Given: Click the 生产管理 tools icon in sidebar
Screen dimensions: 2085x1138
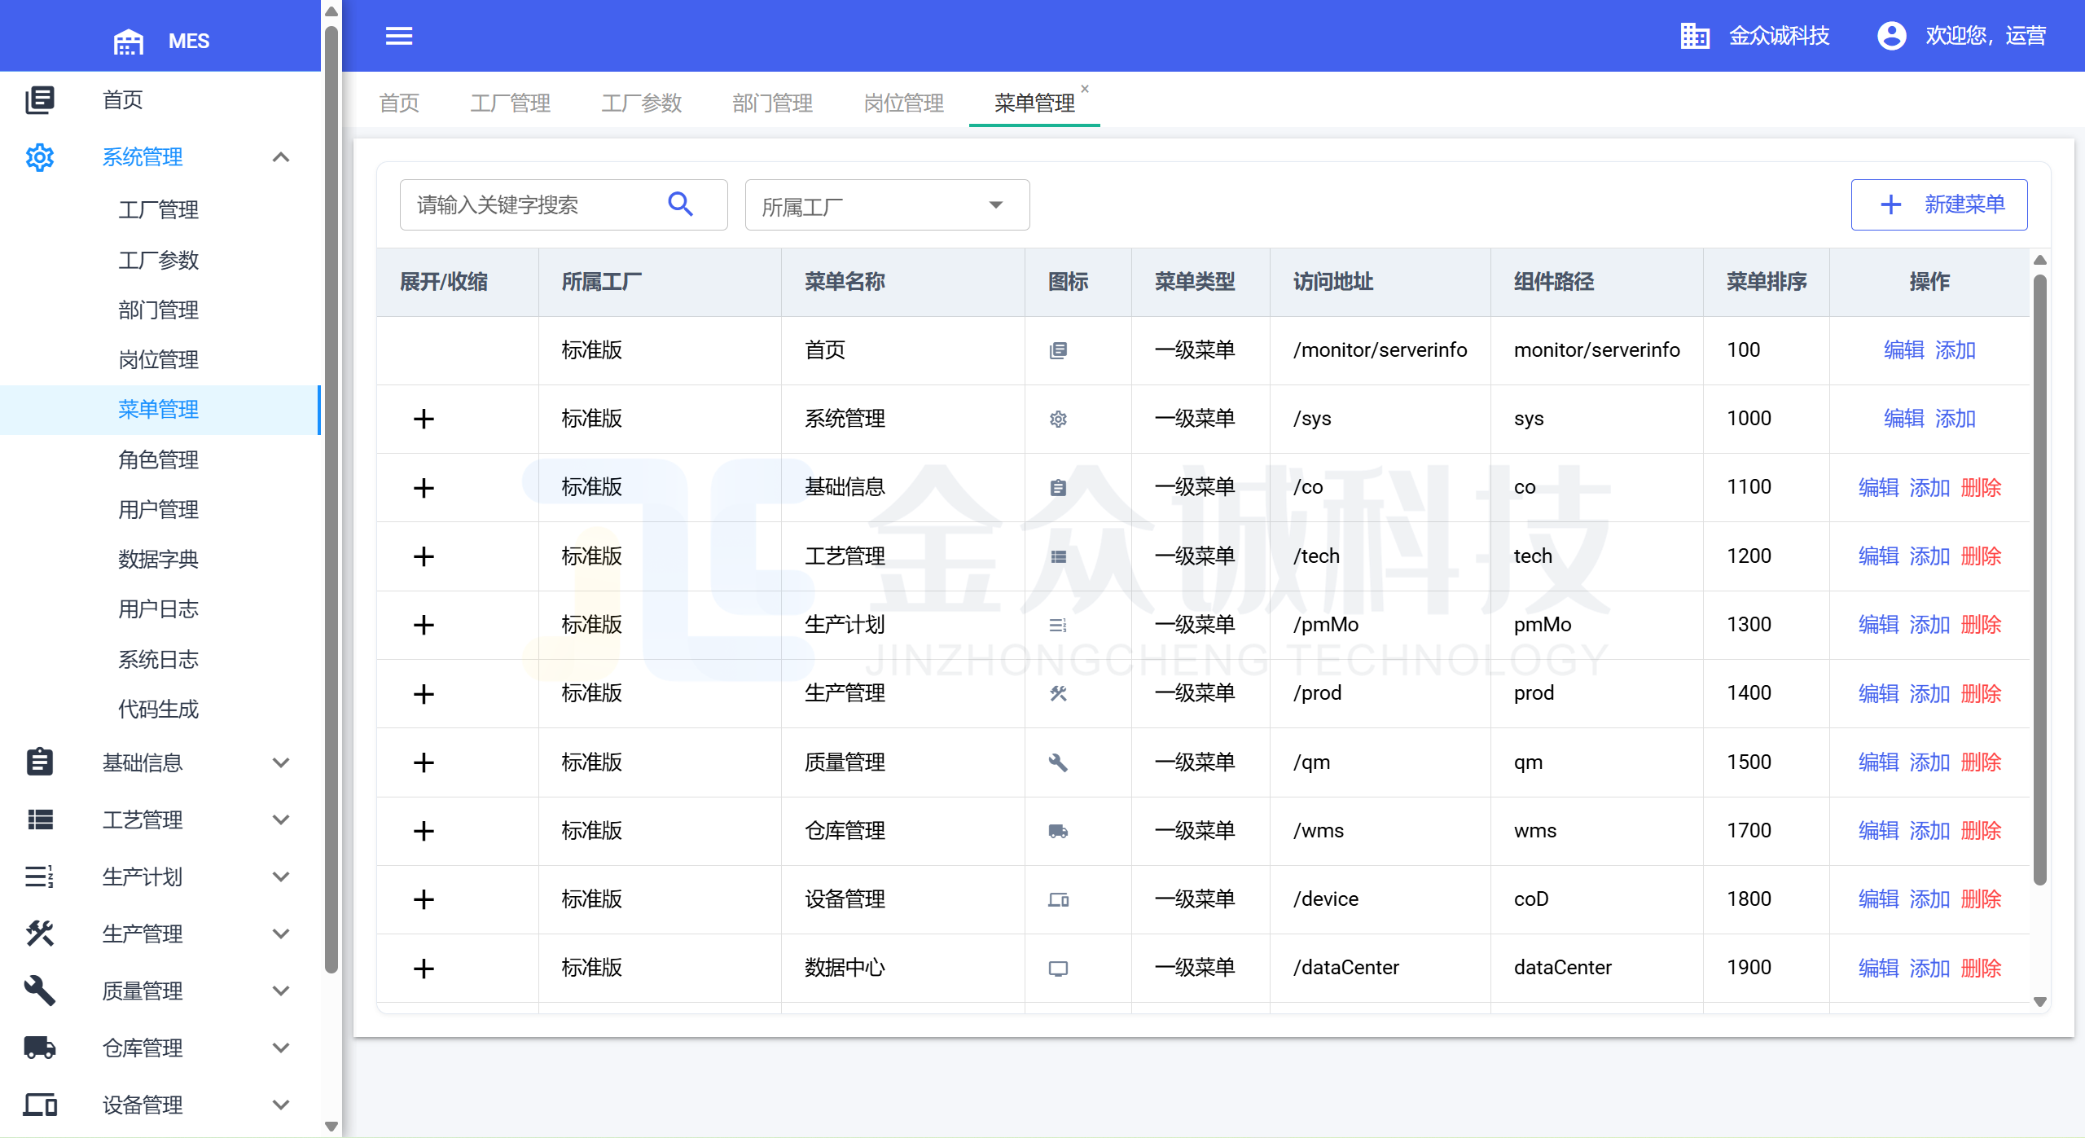Looking at the screenshot, I should 39,934.
